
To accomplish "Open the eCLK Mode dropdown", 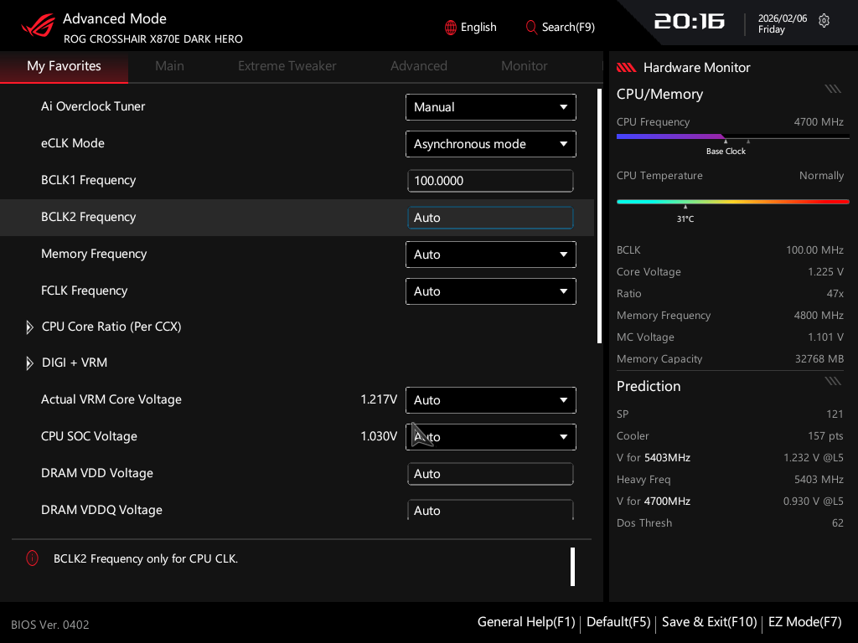I will [490, 144].
